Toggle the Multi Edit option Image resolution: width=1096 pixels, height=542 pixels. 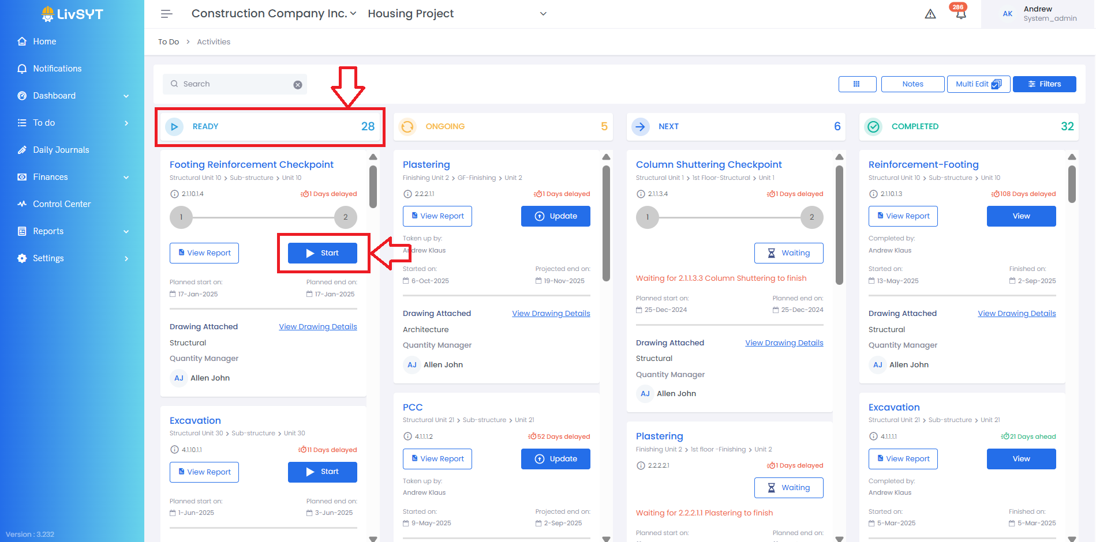(x=978, y=84)
